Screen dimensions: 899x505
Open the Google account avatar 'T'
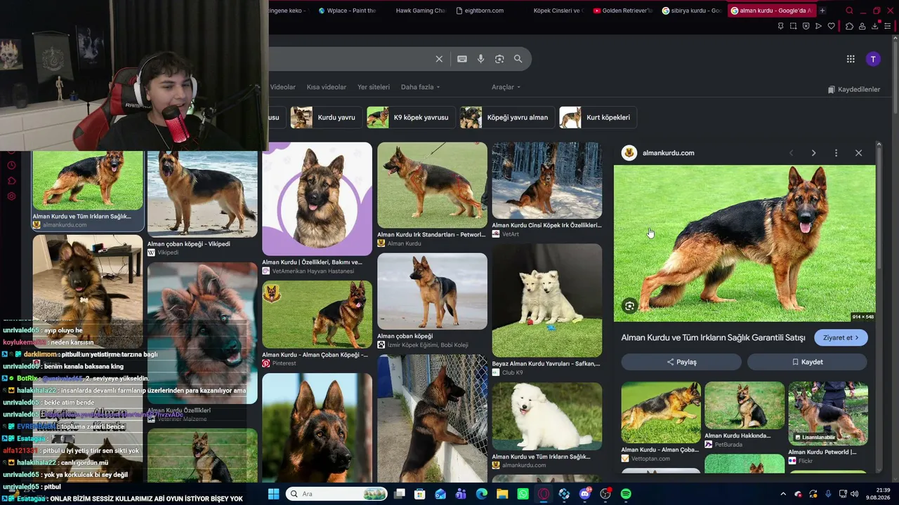(x=873, y=59)
